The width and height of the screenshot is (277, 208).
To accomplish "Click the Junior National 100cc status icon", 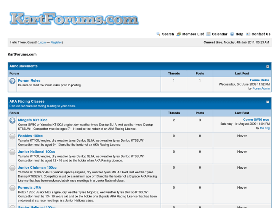I will coord(12,152).
